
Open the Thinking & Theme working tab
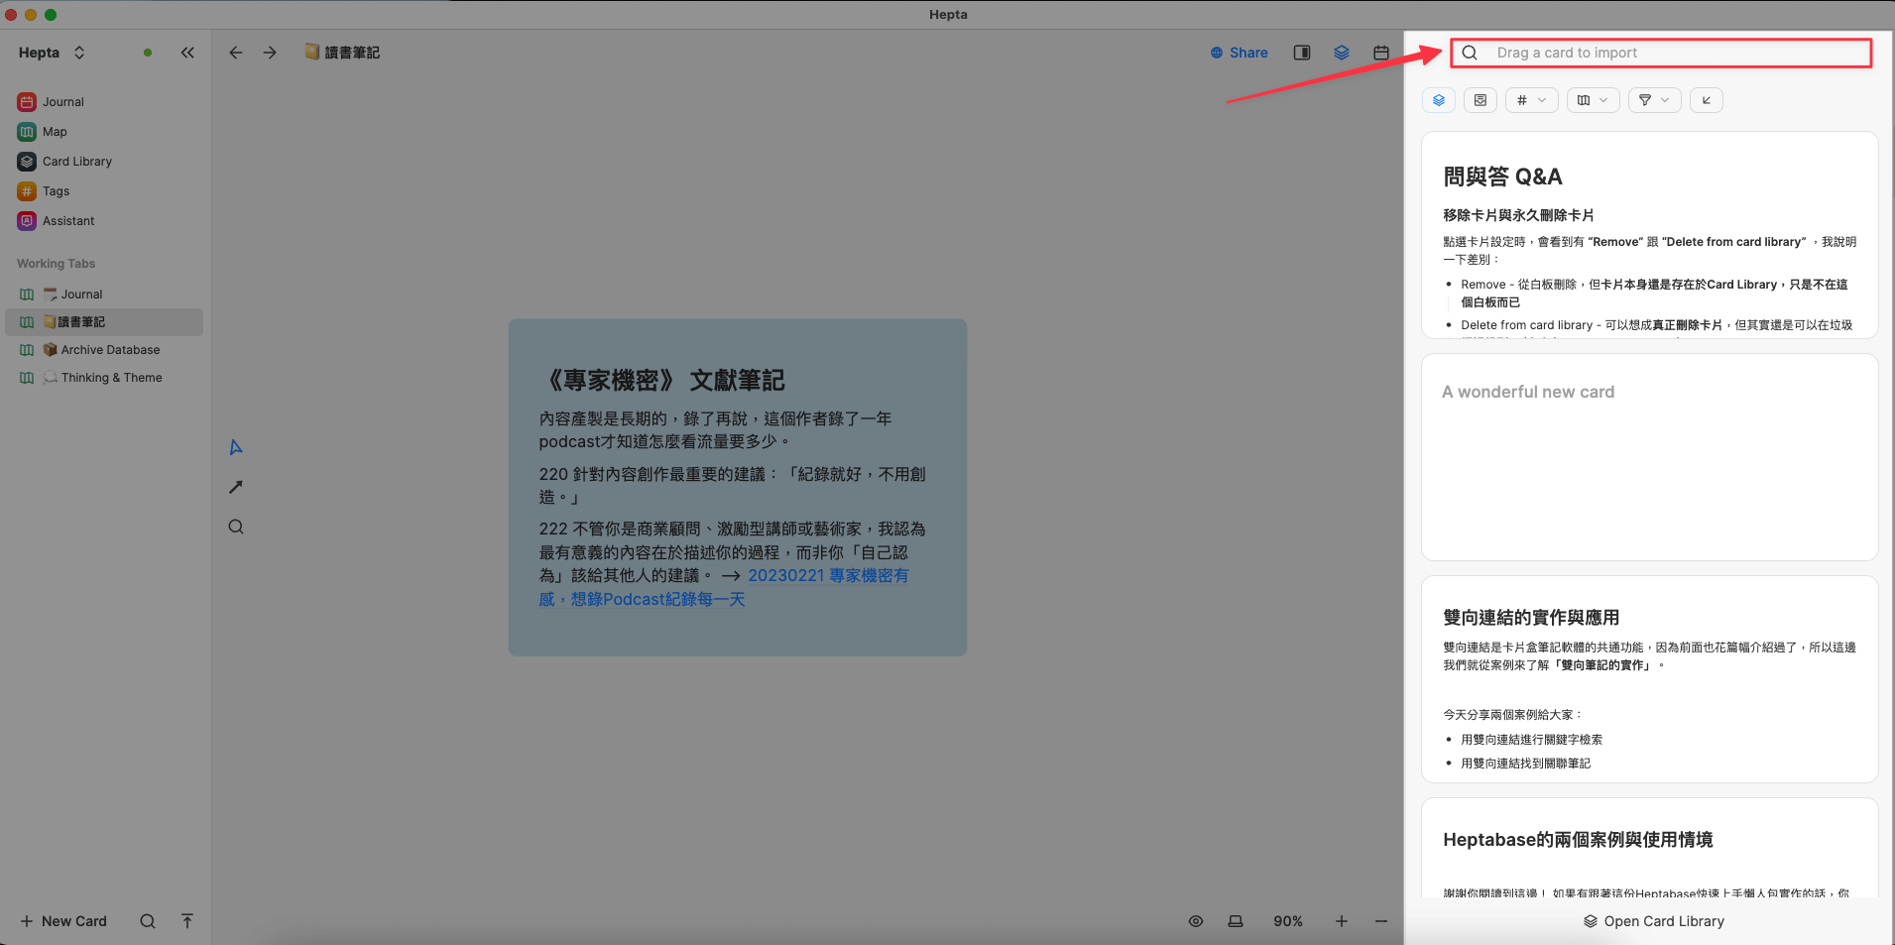pyautogui.click(x=111, y=378)
